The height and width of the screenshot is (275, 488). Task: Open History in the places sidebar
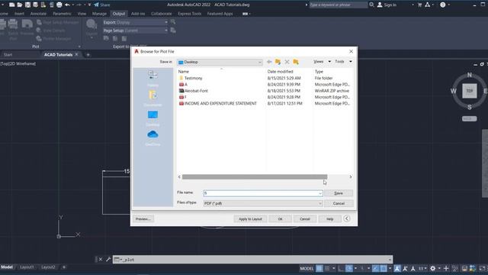[x=152, y=78]
